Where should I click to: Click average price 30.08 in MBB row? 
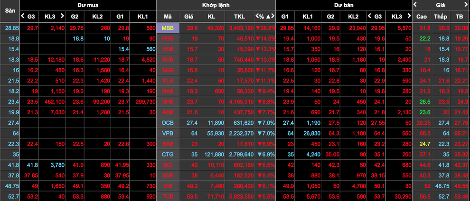(461, 28)
